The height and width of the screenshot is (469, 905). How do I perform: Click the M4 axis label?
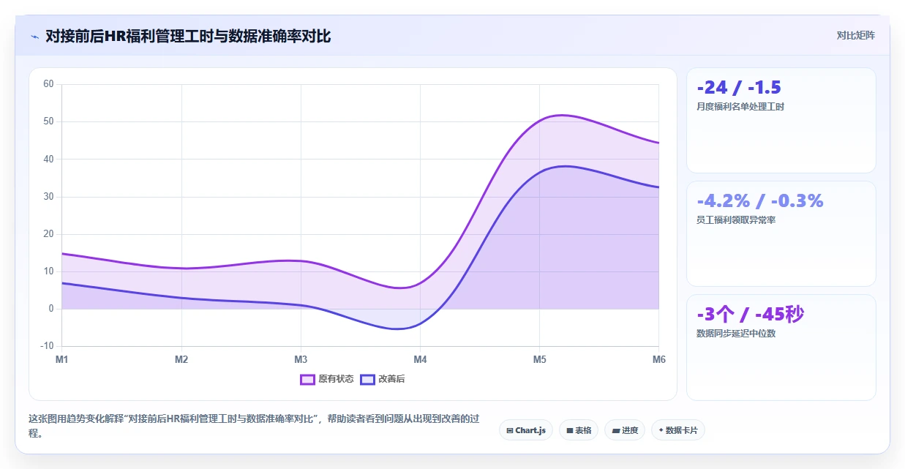420,359
